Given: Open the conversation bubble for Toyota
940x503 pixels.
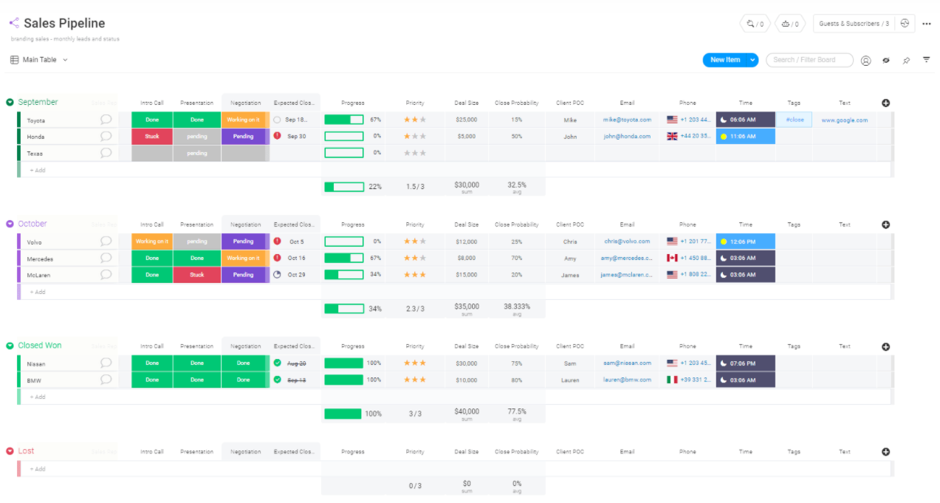Looking at the screenshot, I should click(x=106, y=120).
